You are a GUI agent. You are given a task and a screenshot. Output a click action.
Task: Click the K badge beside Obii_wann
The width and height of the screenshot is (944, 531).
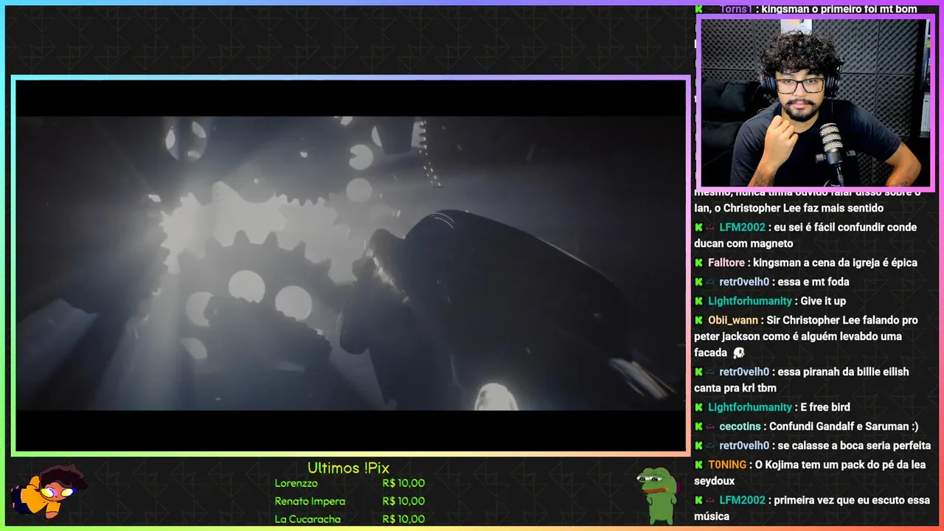point(698,320)
